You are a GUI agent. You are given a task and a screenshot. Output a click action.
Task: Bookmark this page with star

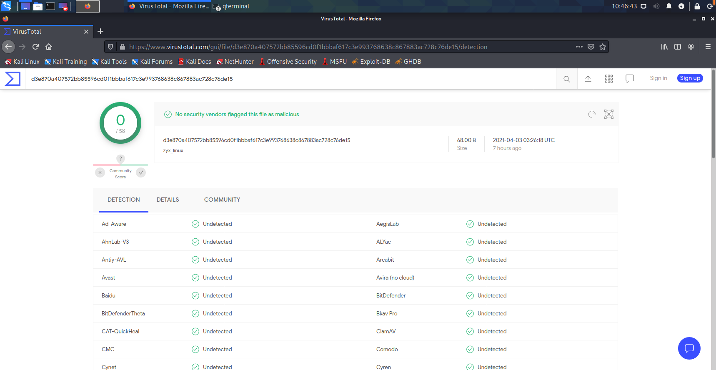click(x=603, y=47)
